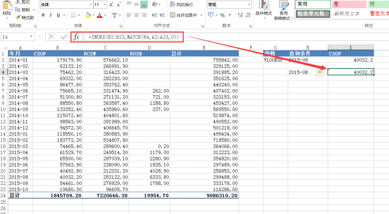
Task: Open the text orientation tool
Action: 155,4
